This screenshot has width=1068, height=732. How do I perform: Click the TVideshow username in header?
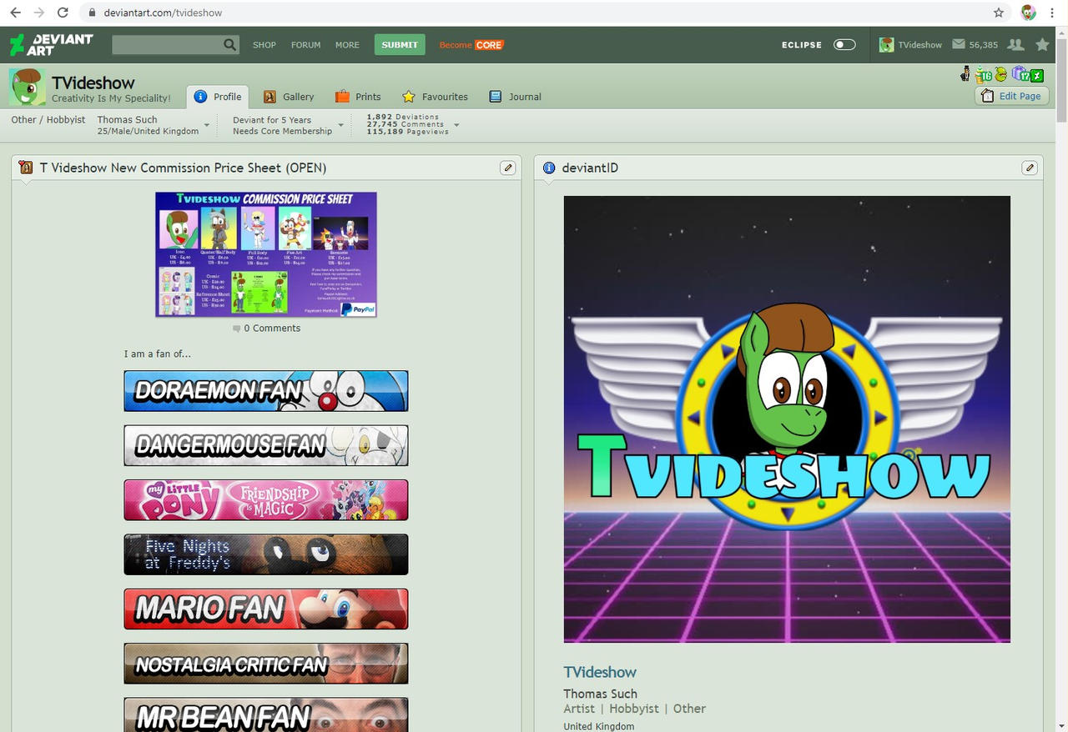[919, 45]
